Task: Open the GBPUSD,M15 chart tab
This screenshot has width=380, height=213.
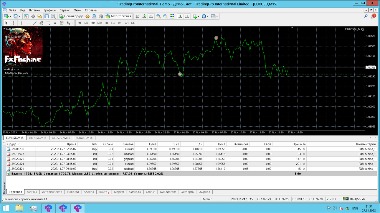Action: click(x=38, y=138)
